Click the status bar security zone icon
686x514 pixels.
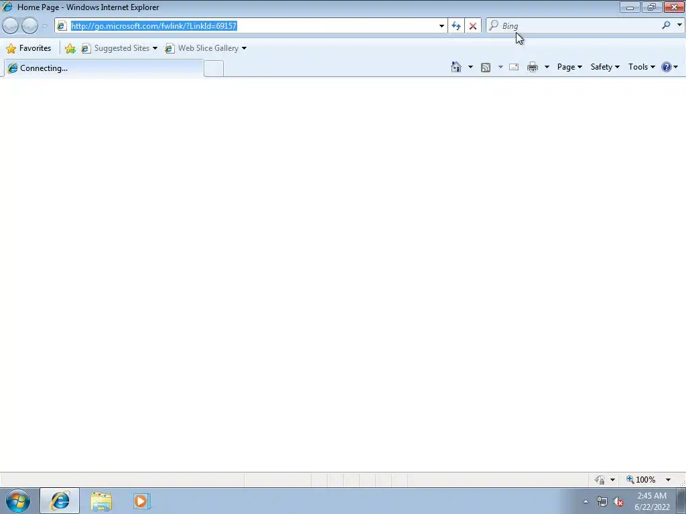pyautogui.click(x=600, y=479)
